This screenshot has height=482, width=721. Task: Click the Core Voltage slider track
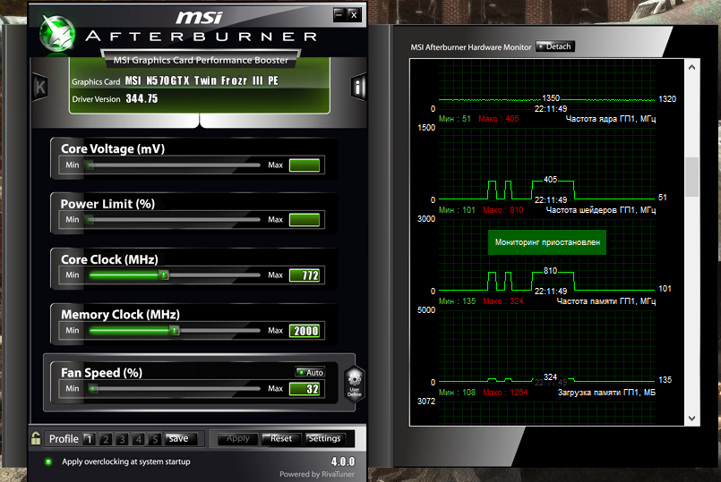click(175, 165)
